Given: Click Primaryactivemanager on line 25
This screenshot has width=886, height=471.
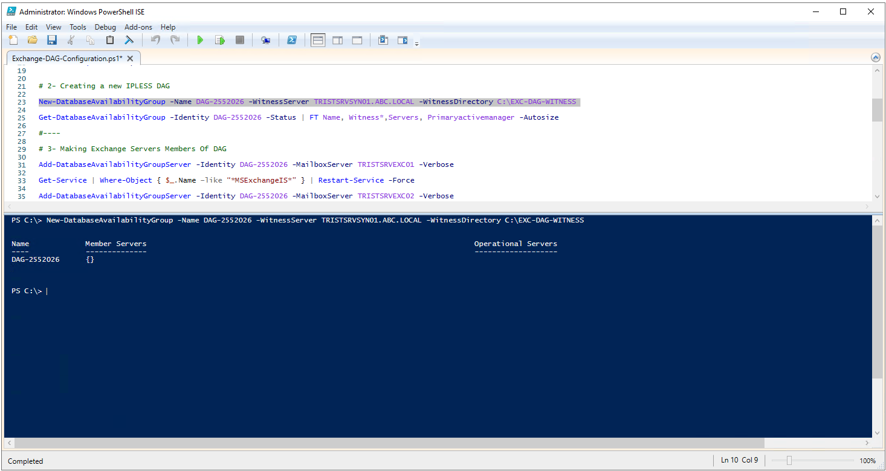Looking at the screenshot, I should click(471, 117).
